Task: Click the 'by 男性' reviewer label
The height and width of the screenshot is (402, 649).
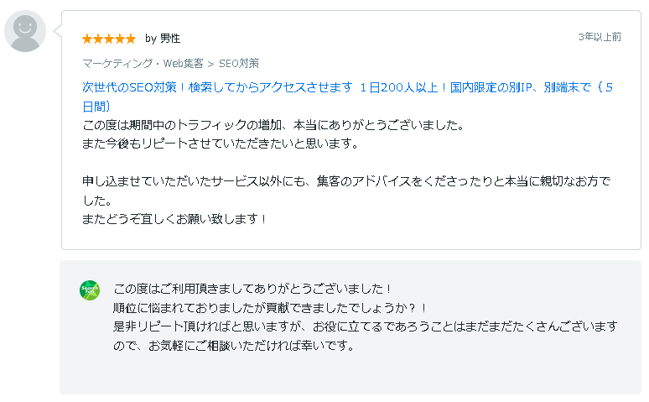Action: [x=163, y=39]
